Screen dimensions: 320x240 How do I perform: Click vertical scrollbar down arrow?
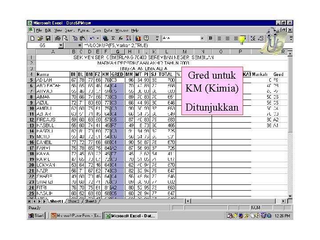290,196
